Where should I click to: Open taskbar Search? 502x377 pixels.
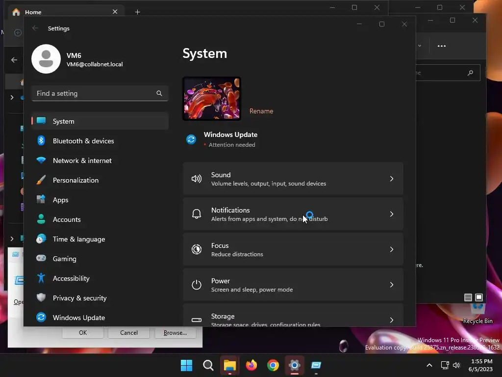click(x=208, y=365)
